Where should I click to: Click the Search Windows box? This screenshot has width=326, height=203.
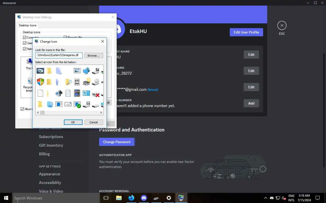click(x=56, y=198)
